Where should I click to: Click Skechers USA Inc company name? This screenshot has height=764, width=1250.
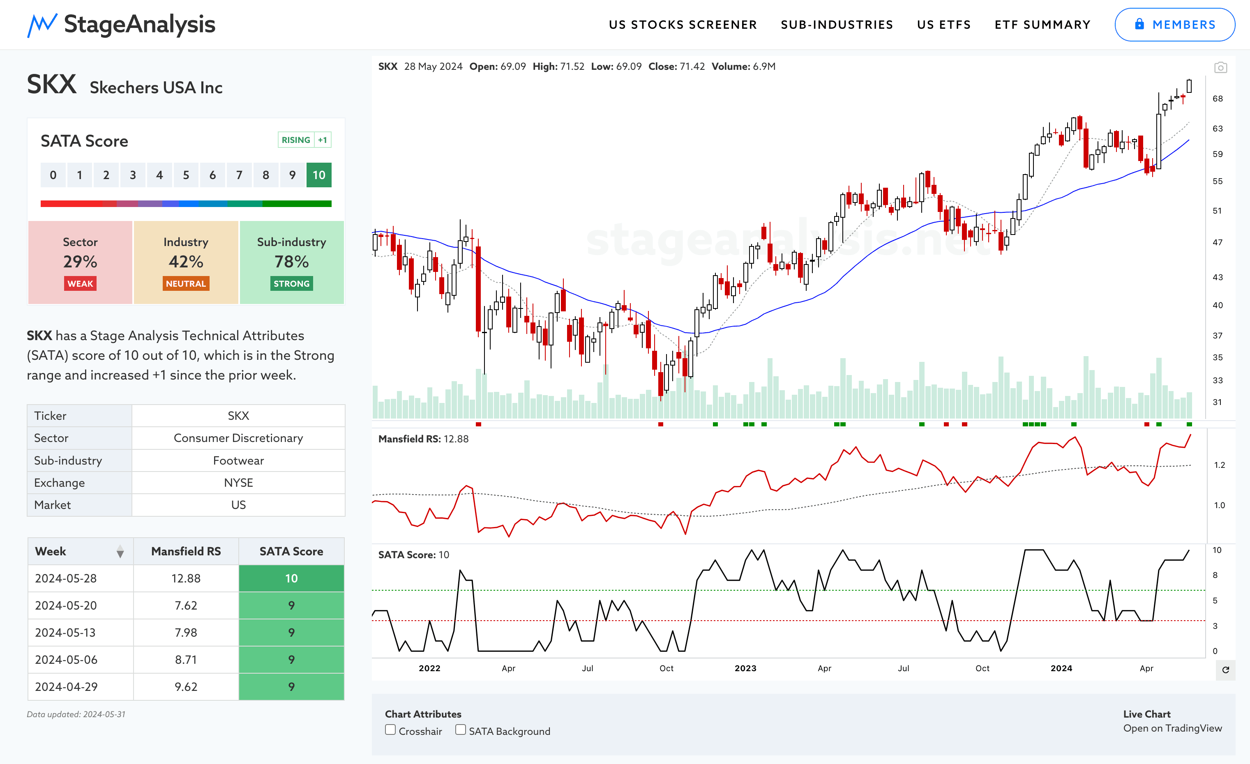click(156, 88)
